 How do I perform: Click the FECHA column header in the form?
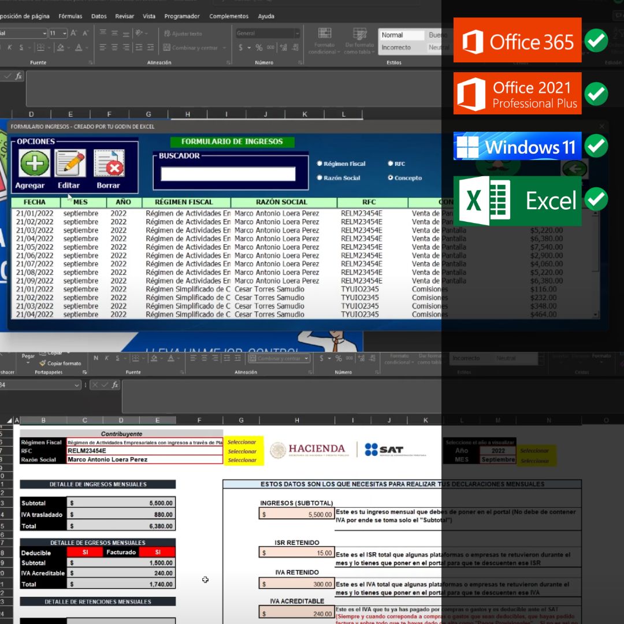click(35, 202)
